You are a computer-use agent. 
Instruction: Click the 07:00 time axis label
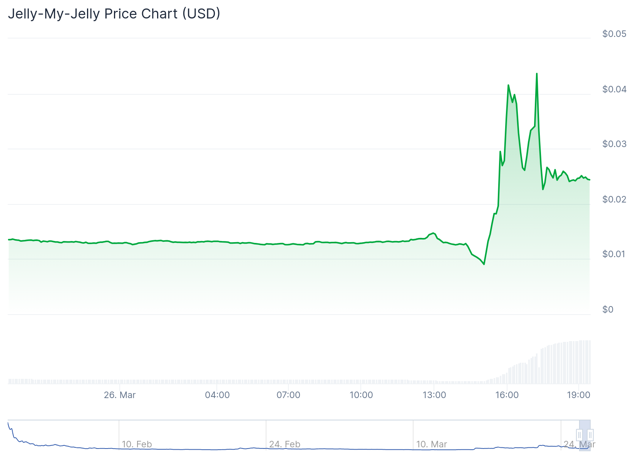[288, 395]
